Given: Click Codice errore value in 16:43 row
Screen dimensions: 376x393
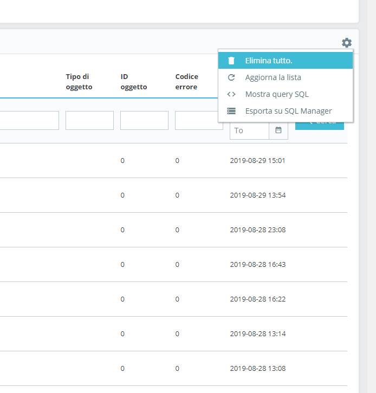Looking at the screenshot, I should click(x=177, y=264).
